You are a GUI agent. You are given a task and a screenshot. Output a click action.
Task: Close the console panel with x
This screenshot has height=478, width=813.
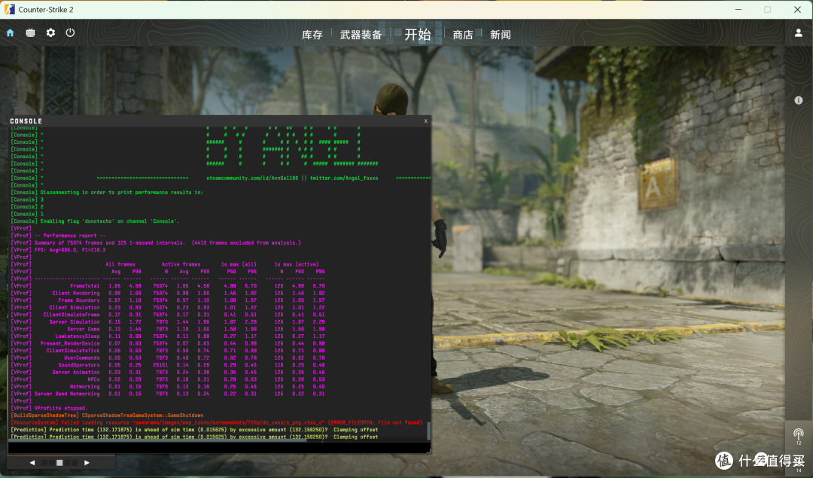(425, 120)
